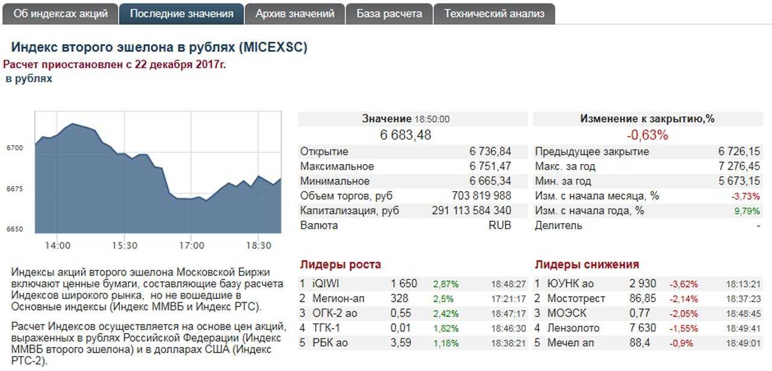Switch to 'Последние значения' tab
This screenshot has width=772, height=371.
pos(182,13)
